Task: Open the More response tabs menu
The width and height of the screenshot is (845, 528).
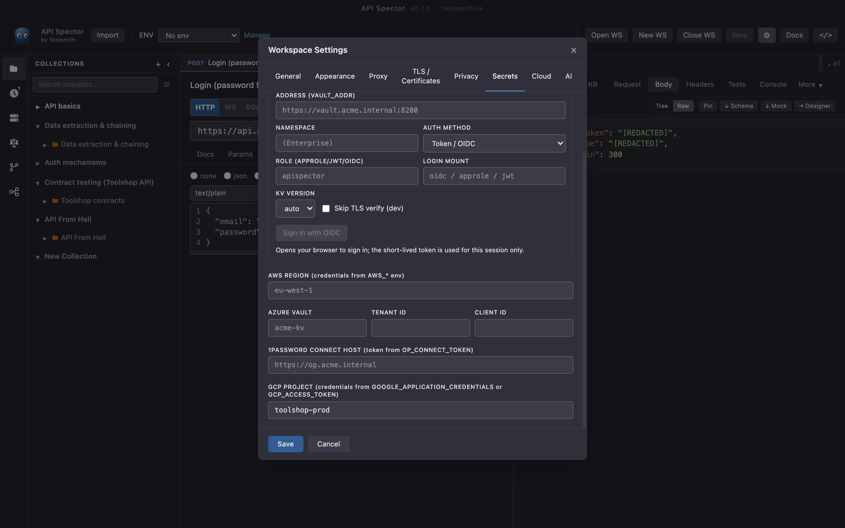Action: pyautogui.click(x=810, y=84)
